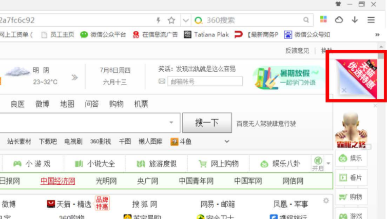Open the main search box suggestion dropdown
Screen dimensions: 387x219
coord(171,123)
